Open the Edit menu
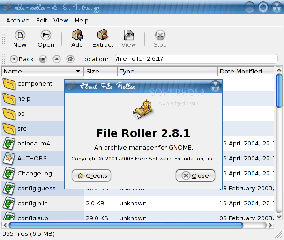This screenshot has width=284, height=240. point(41,21)
